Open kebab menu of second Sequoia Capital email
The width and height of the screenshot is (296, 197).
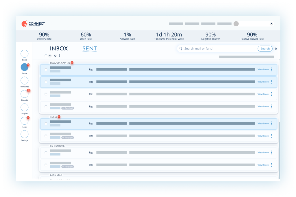272,82
